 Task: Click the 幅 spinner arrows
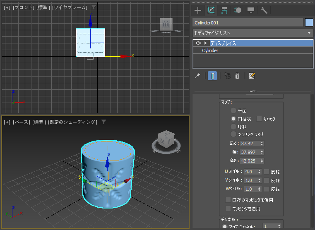[262, 152]
